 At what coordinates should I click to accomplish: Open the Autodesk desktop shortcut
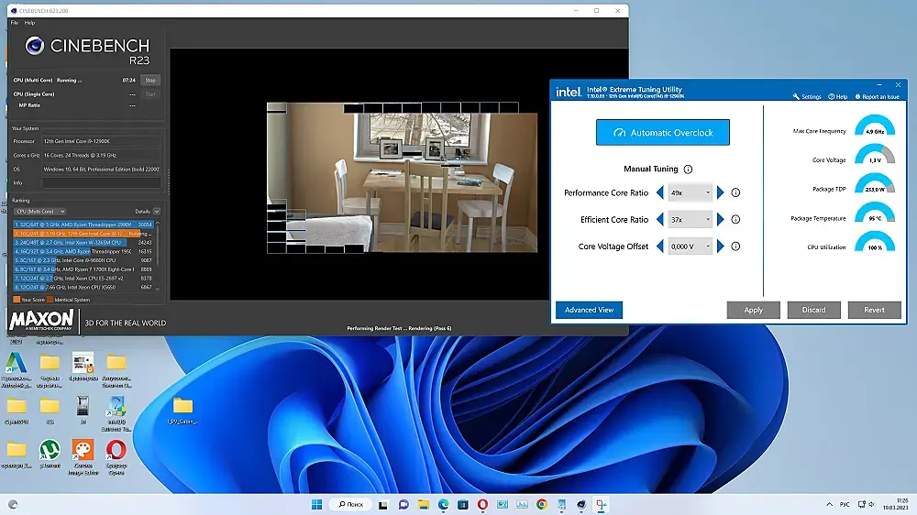click(x=17, y=370)
